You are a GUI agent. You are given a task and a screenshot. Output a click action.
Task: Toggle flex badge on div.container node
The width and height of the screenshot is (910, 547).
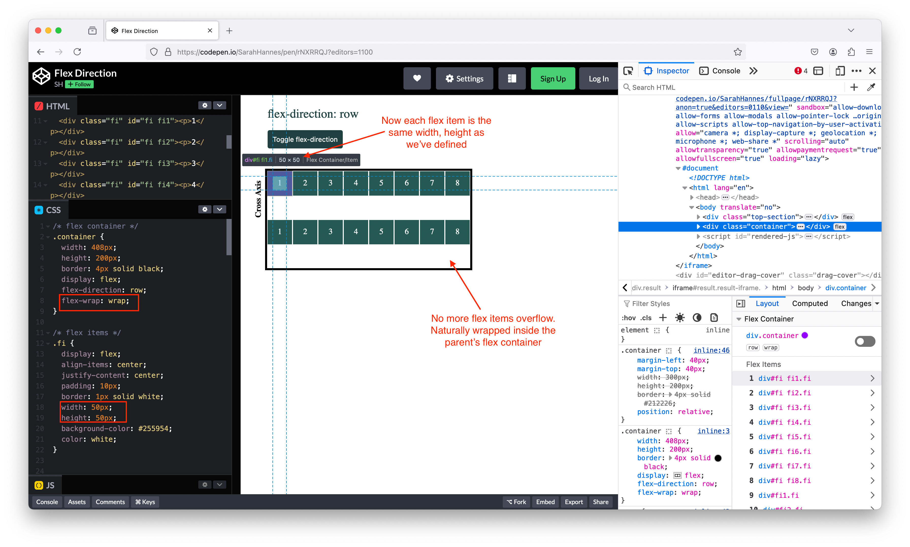840,227
